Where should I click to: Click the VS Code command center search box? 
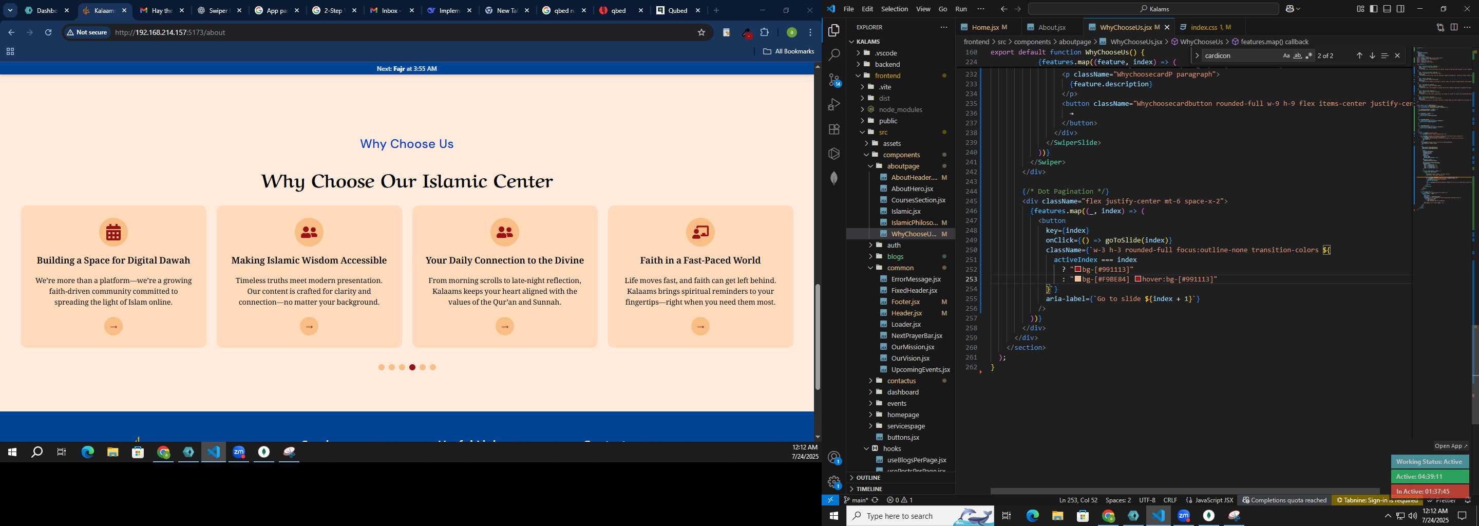tap(1153, 9)
